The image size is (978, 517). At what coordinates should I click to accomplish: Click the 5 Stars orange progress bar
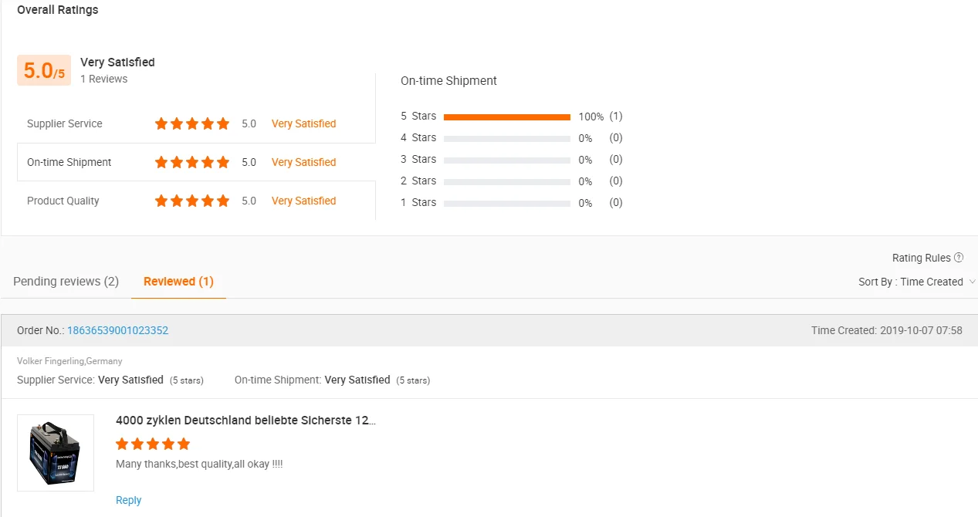(507, 117)
